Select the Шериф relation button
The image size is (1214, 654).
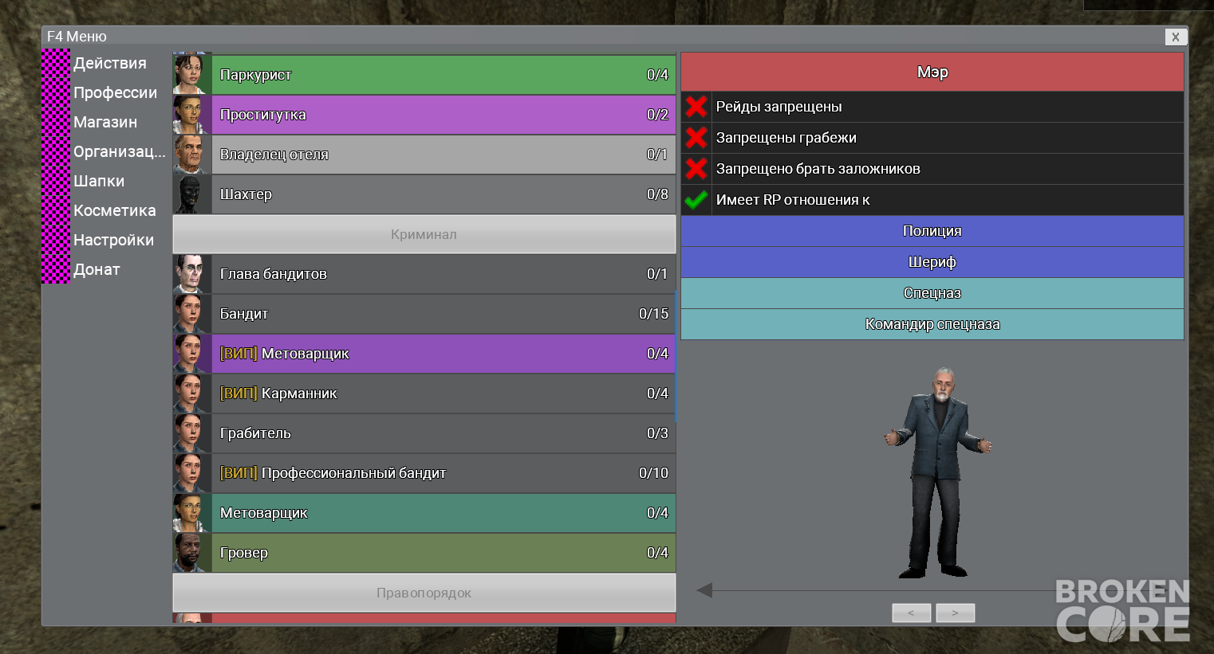(x=932, y=262)
